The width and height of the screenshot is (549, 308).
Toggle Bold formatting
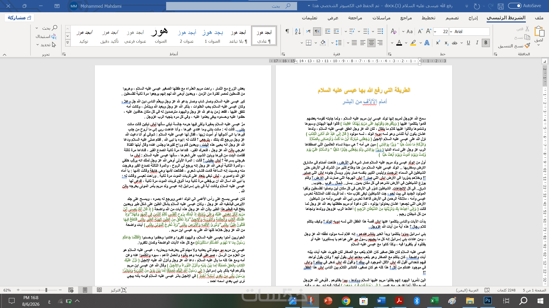click(x=486, y=43)
